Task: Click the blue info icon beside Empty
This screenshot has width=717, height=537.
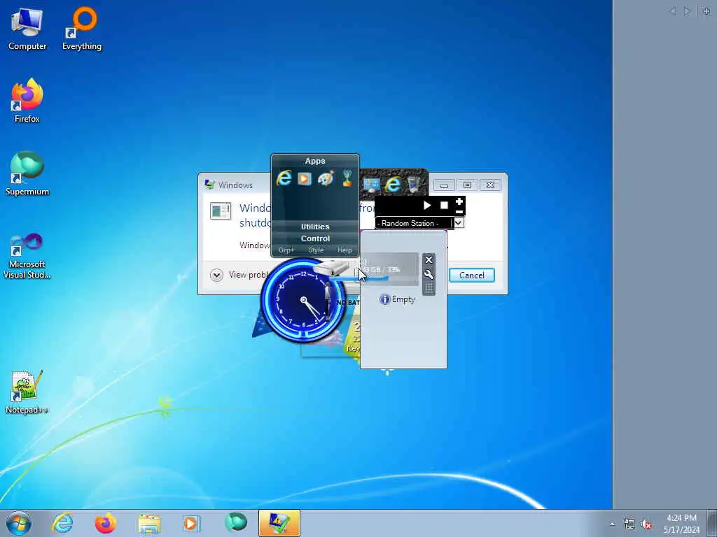Action: 384,299
